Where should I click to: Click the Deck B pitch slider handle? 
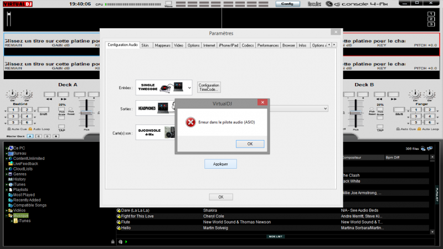point(356,113)
